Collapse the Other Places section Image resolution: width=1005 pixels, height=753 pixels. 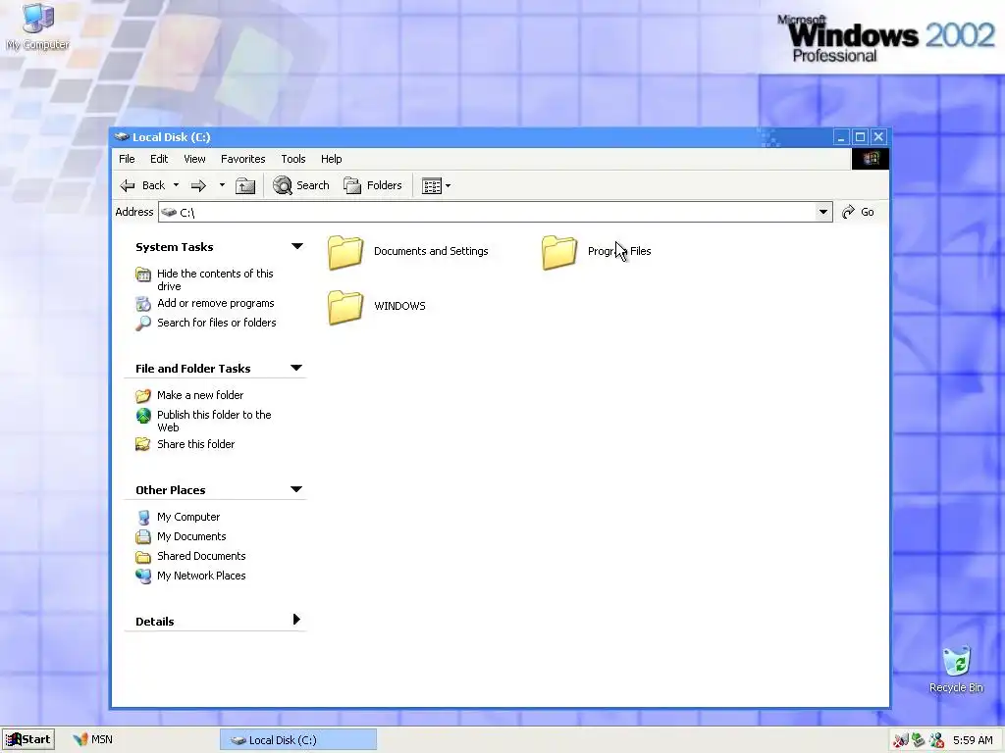(x=296, y=490)
